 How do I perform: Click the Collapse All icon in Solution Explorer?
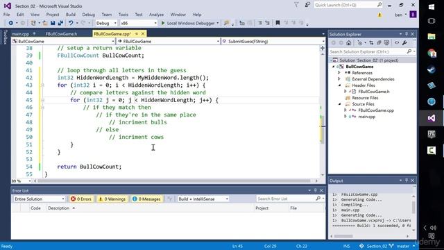point(379,43)
